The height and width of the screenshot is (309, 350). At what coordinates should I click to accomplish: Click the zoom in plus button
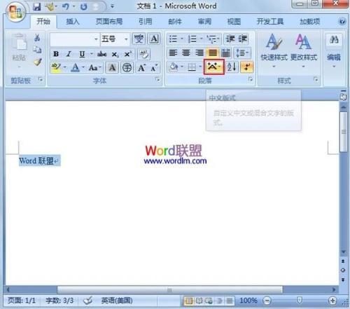pyautogui.click(x=332, y=301)
